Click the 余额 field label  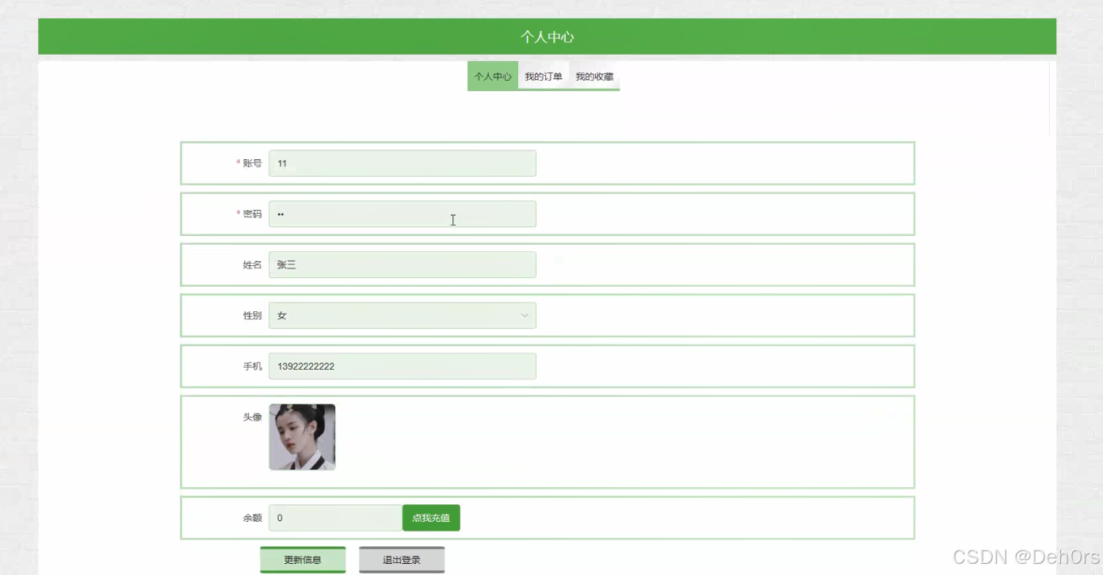pyautogui.click(x=252, y=518)
